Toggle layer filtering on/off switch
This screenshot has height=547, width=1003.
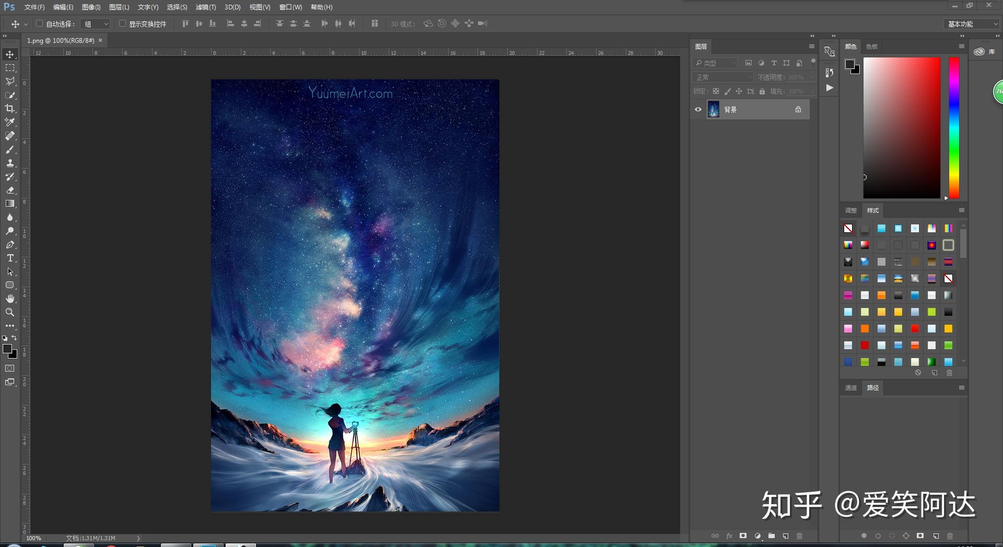coord(813,61)
